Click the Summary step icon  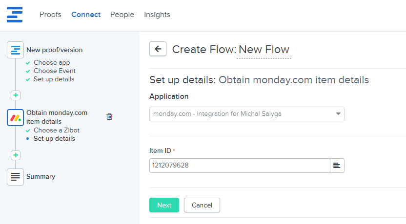[x=16, y=177]
